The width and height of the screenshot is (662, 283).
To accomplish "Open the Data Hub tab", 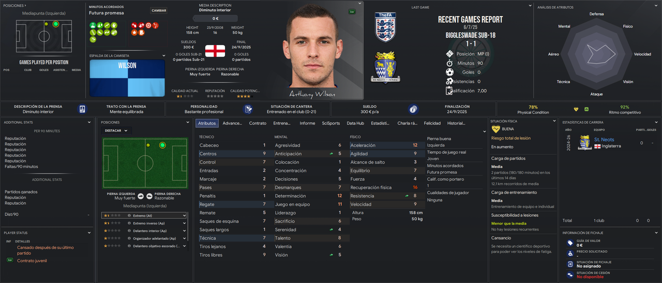I will point(355,123).
